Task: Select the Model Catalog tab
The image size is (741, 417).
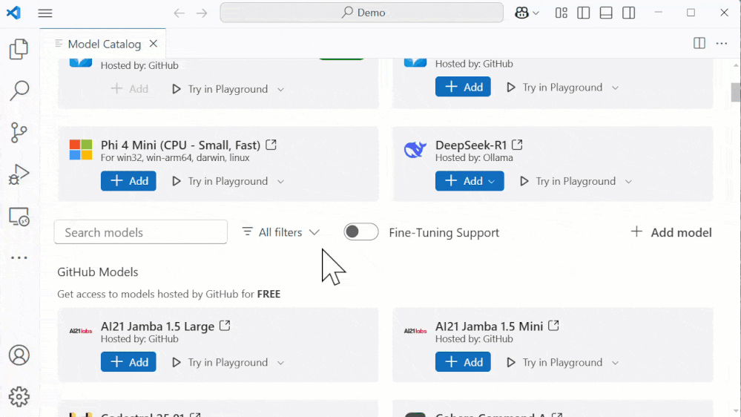Action: point(104,44)
